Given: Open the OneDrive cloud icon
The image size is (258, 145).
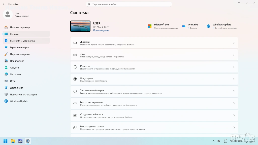Looking at the screenshot, I should 183,26.
